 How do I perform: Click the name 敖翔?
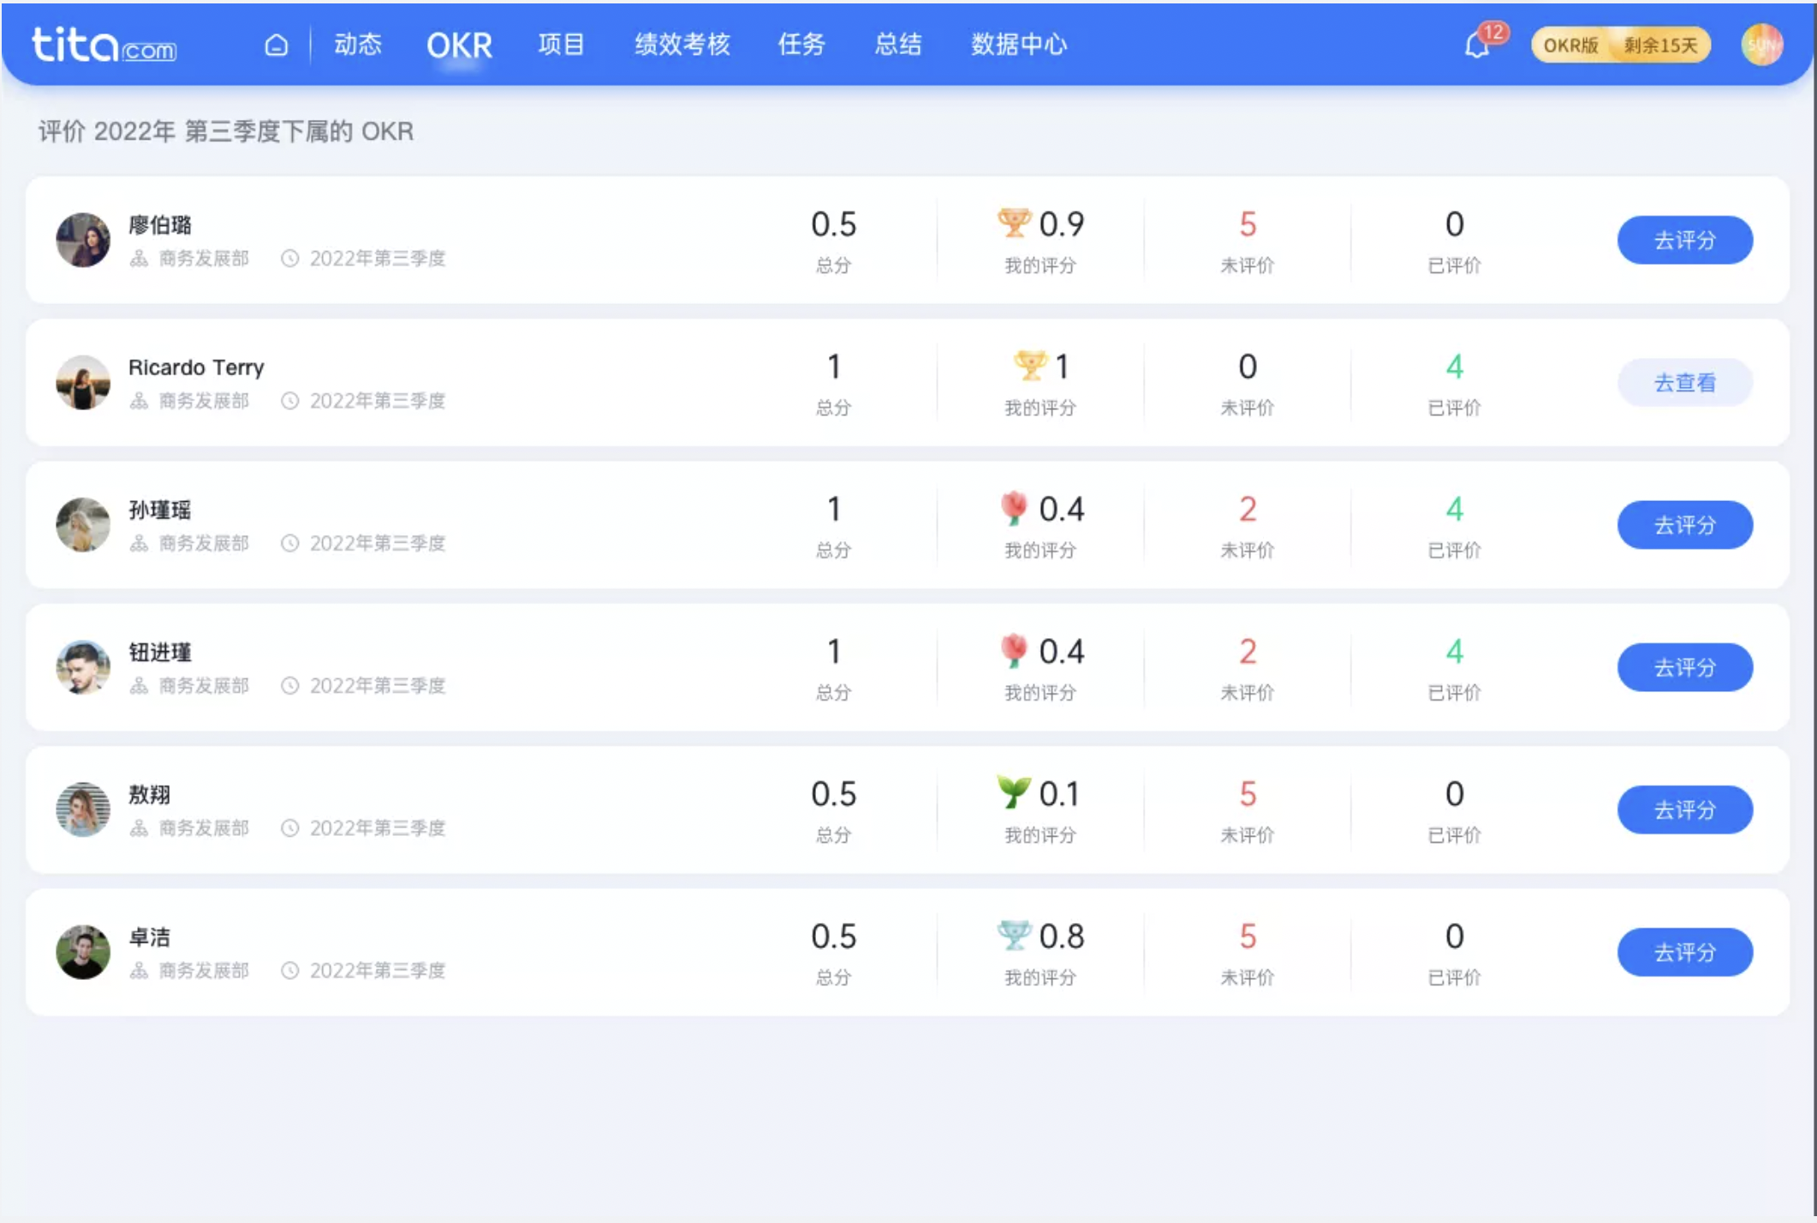pyautogui.click(x=150, y=794)
